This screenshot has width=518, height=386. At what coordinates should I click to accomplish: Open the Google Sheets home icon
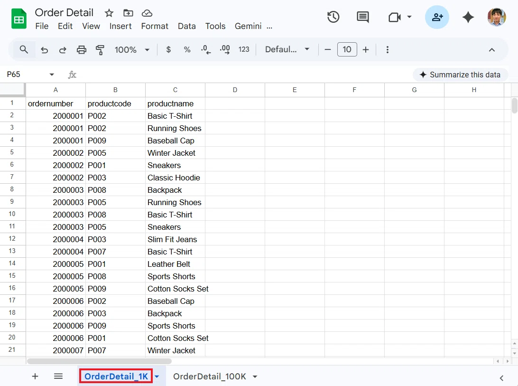pyautogui.click(x=19, y=19)
